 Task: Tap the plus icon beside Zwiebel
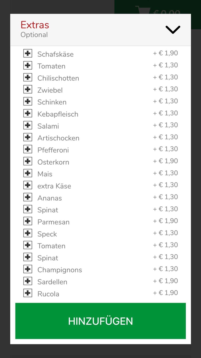pos(28,89)
